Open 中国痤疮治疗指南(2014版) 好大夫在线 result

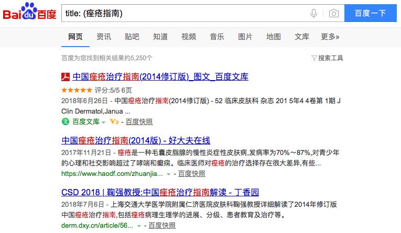click(136, 140)
